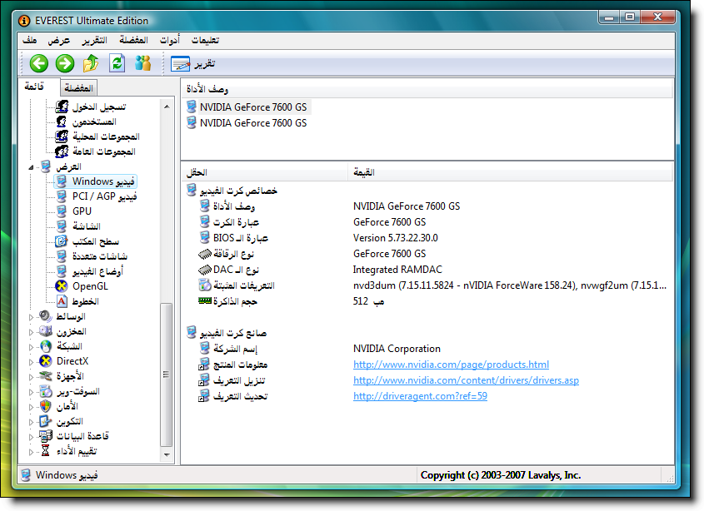Refresh the page with the green arrows icon

click(117, 63)
